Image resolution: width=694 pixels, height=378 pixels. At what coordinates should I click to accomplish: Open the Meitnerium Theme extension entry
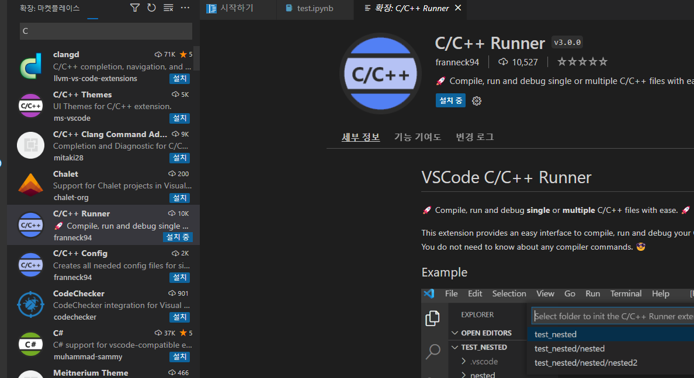(103, 373)
